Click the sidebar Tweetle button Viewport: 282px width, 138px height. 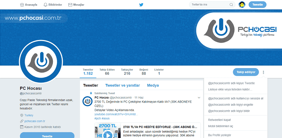[47, 136]
